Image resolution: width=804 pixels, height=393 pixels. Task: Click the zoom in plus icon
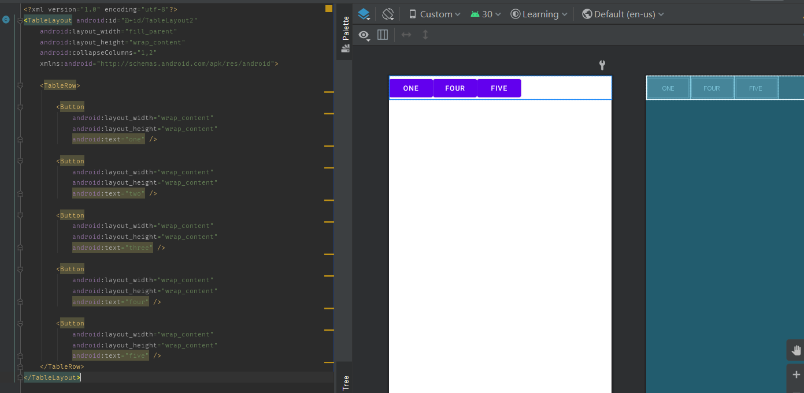796,374
